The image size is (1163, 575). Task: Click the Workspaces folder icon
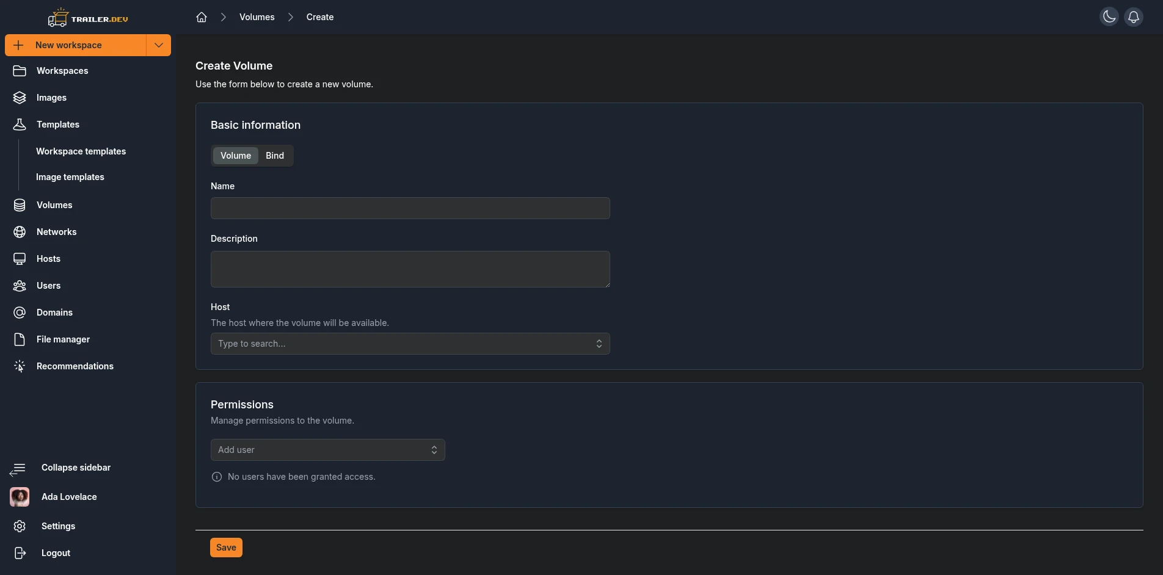20,71
